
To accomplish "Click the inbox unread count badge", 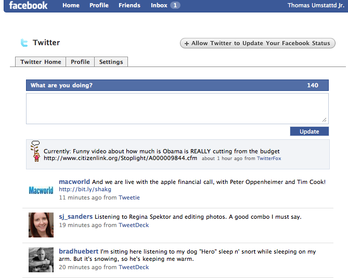I will coord(175,5).
